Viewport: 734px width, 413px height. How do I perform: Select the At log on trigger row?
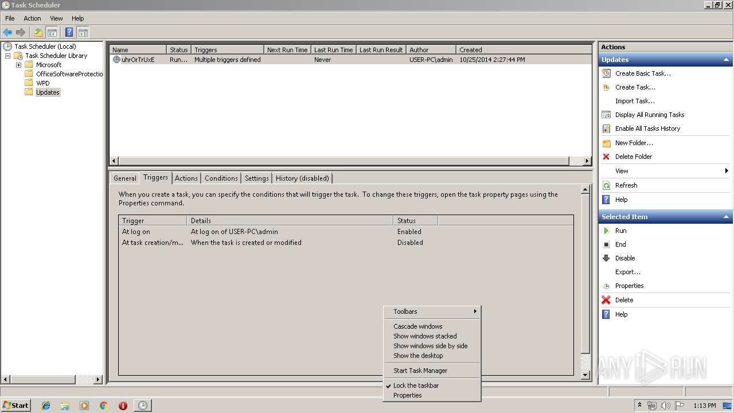[346, 232]
